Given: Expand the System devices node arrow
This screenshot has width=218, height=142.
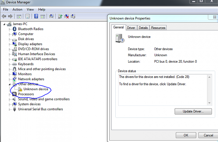Looking at the screenshot, I should tap(10, 104).
